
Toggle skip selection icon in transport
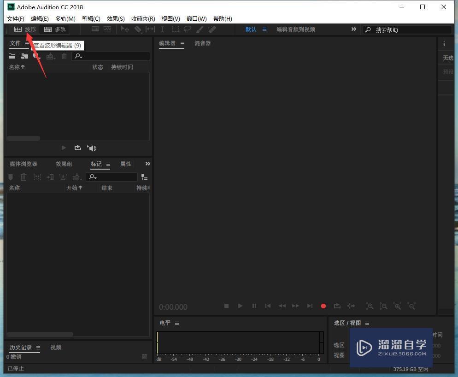[x=351, y=306]
